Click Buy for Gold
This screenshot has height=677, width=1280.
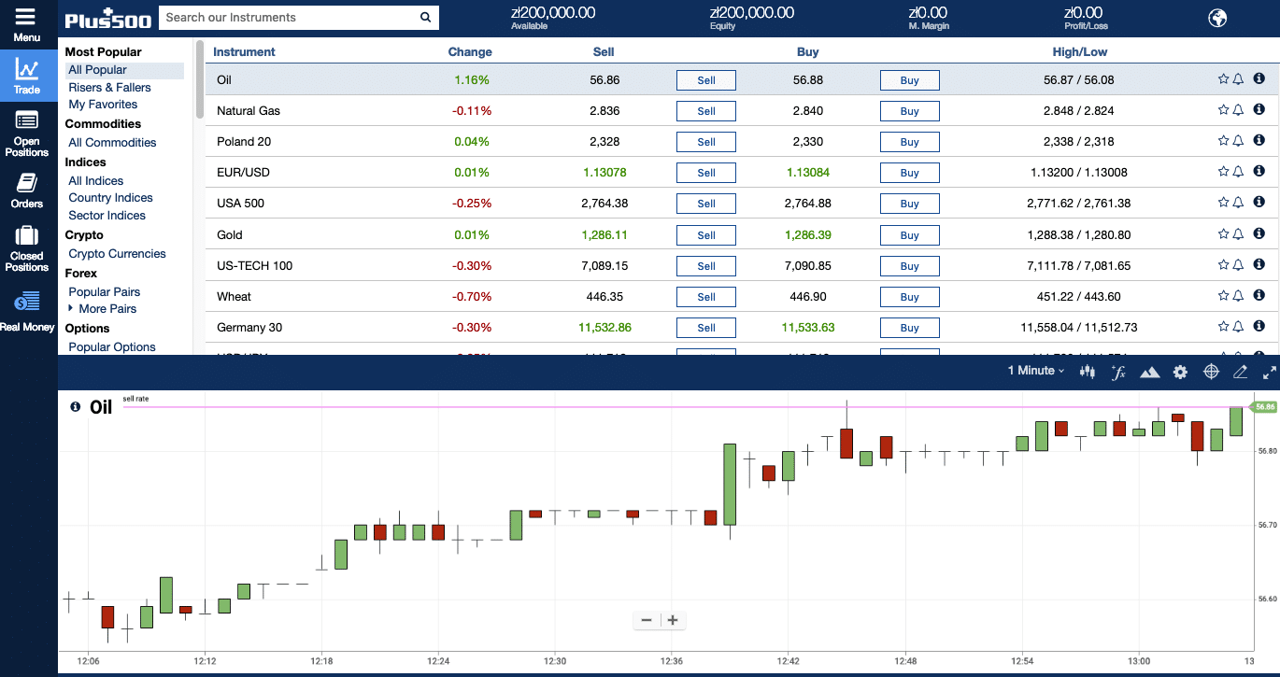tap(910, 235)
